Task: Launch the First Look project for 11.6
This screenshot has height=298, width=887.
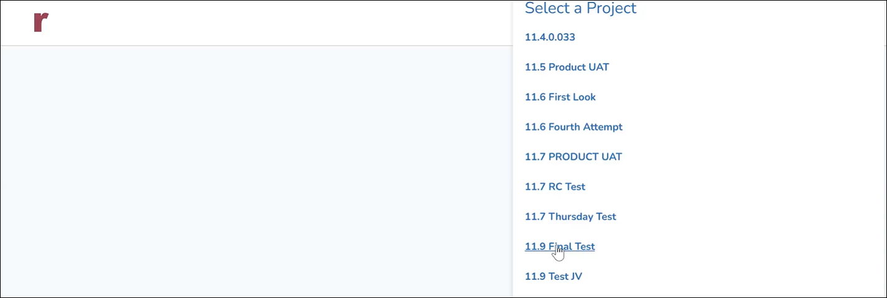Action: pyautogui.click(x=560, y=97)
